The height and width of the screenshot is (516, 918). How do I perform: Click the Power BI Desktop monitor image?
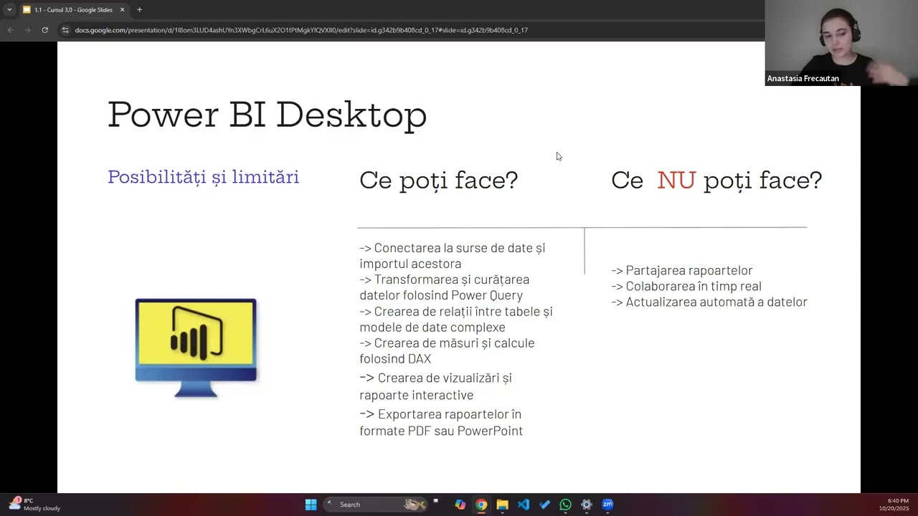(x=196, y=348)
